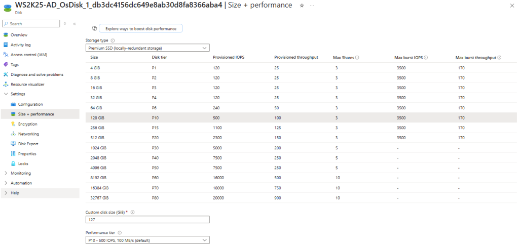Collapse the Settings section in sidebar

tap(18, 94)
